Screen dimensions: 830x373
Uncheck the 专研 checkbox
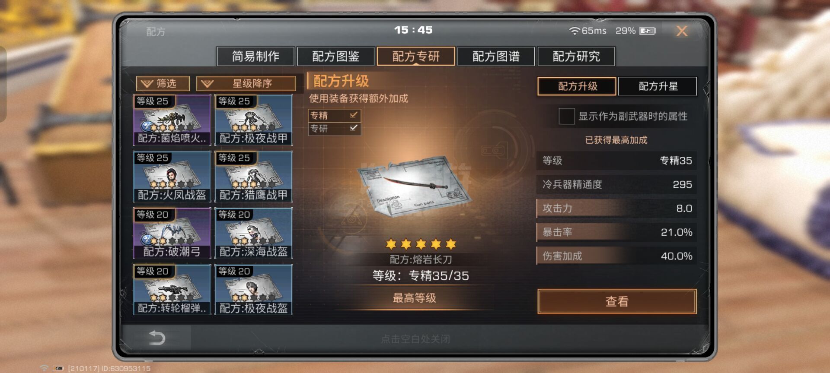click(354, 128)
